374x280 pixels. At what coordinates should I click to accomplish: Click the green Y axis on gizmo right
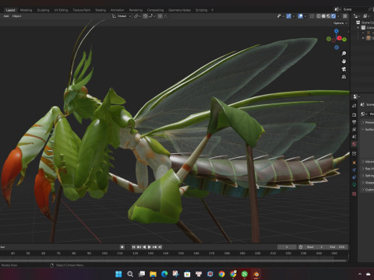344,40
